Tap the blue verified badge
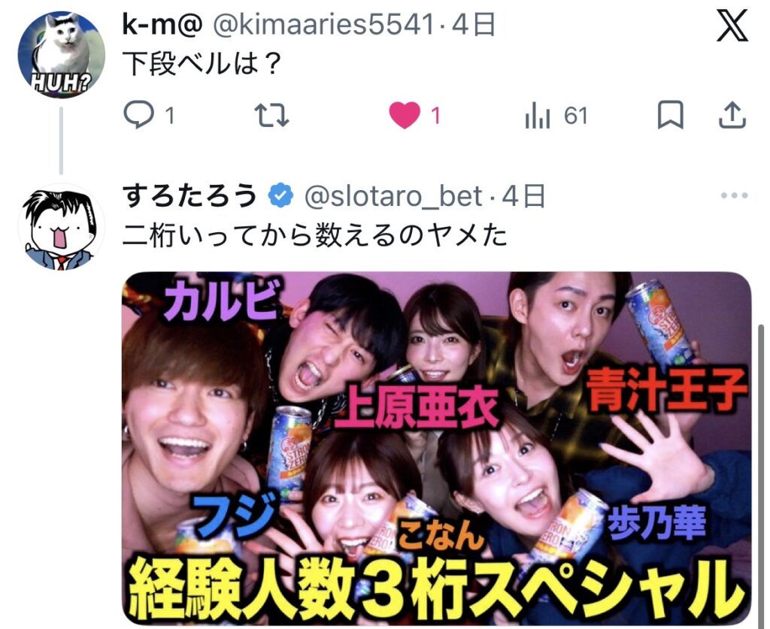 pyautogui.click(x=280, y=196)
